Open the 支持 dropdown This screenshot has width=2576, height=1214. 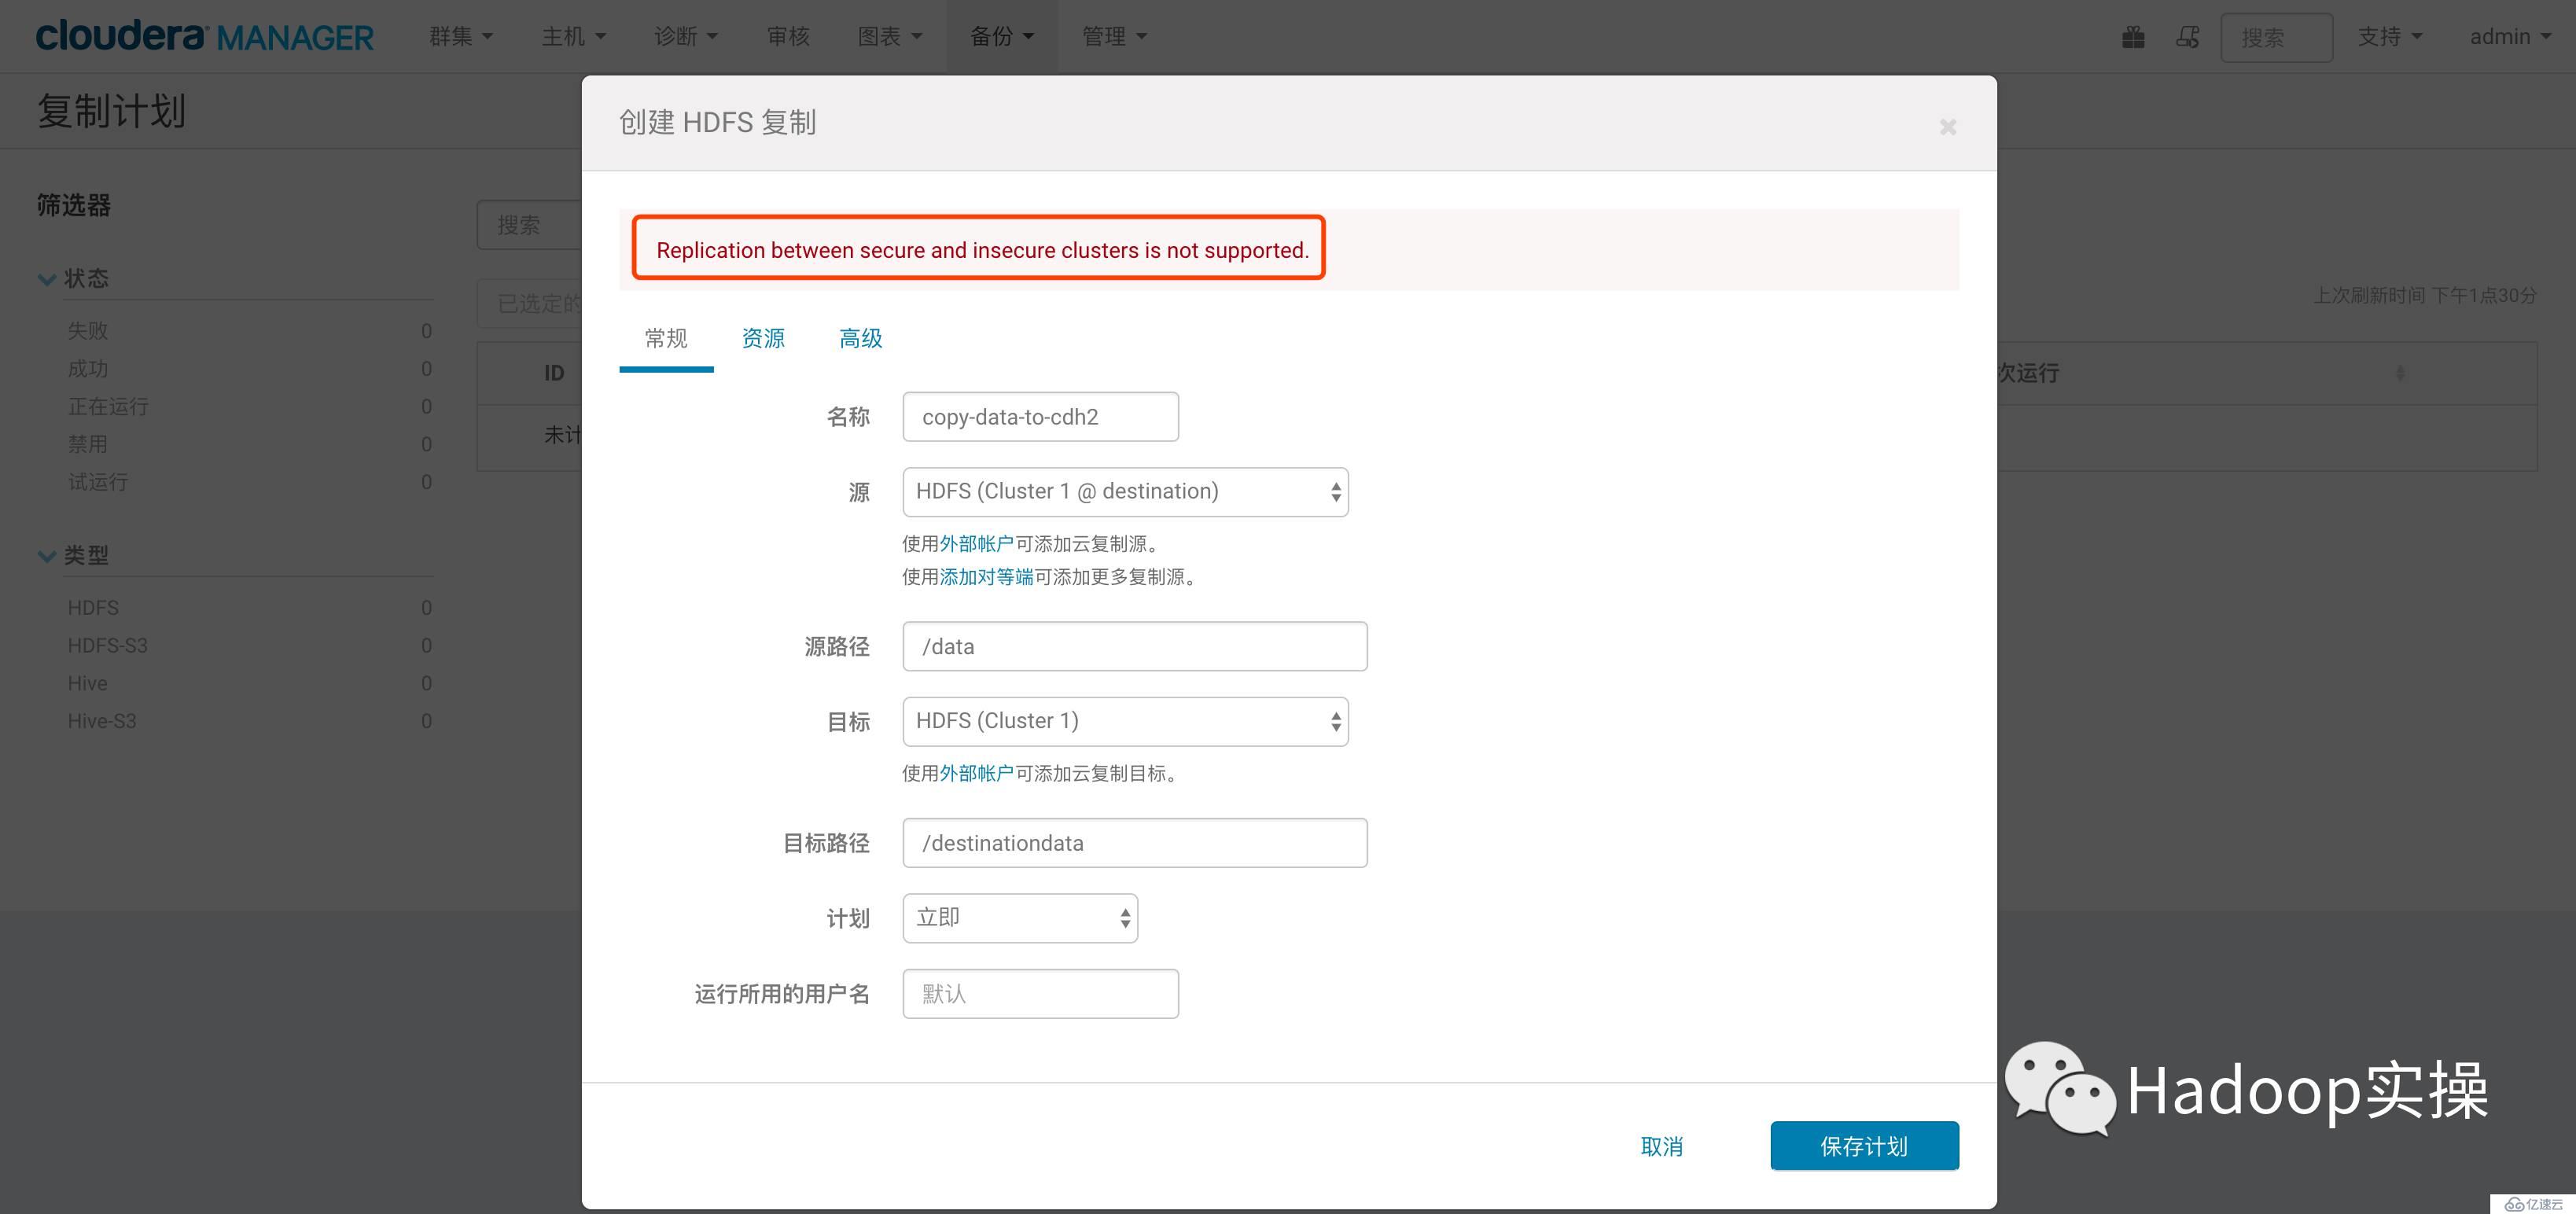(x=2390, y=36)
